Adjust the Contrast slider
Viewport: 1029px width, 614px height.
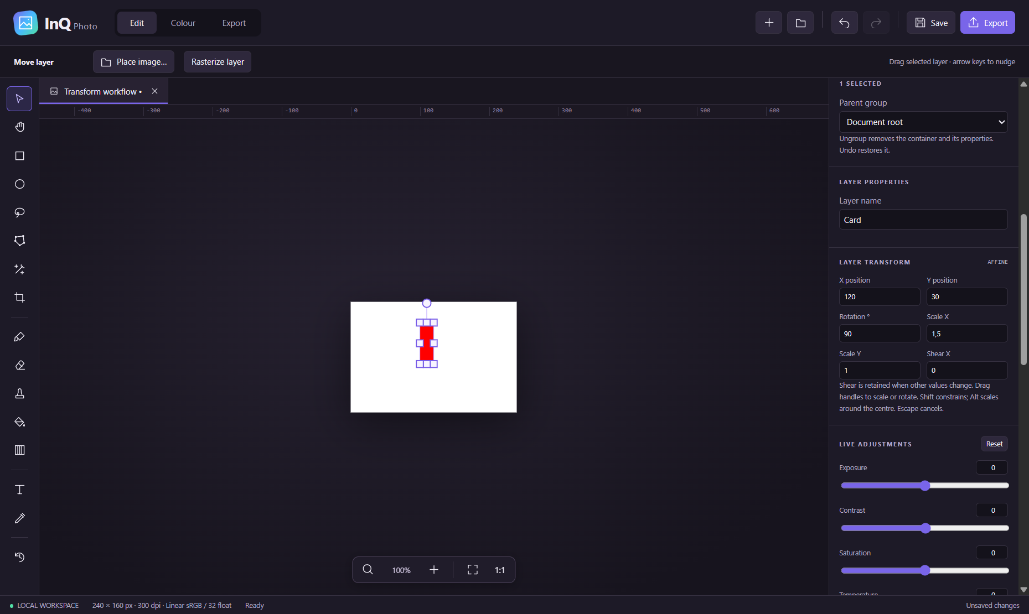925,528
